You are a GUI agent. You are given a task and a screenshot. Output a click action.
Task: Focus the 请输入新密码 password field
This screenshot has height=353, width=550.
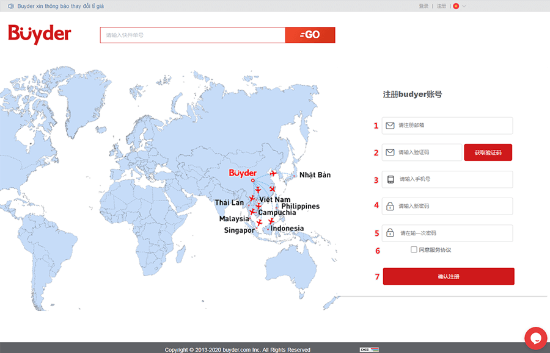click(447, 206)
